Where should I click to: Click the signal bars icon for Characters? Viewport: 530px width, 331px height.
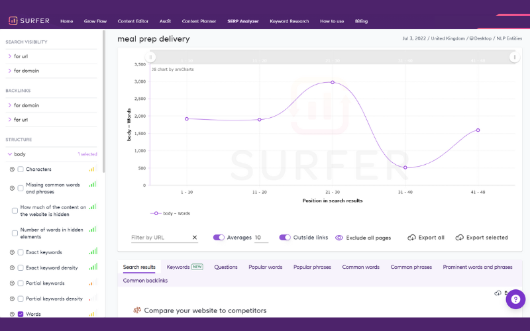click(x=93, y=169)
